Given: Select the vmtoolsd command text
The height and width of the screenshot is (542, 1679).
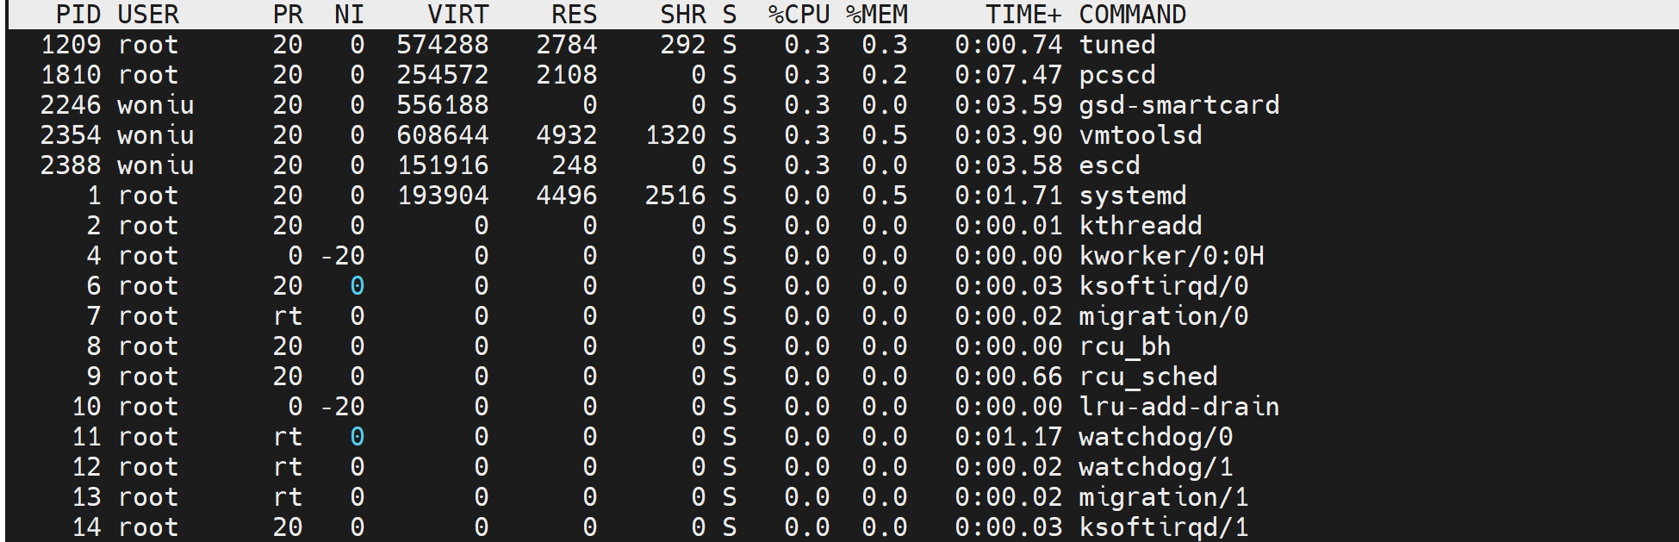Looking at the screenshot, I should [1140, 135].
